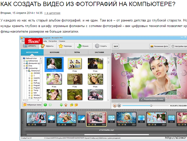This screenshot has height=141, width=187.
Task: Open the Добавить toolbar section
Action: [30, 46]
